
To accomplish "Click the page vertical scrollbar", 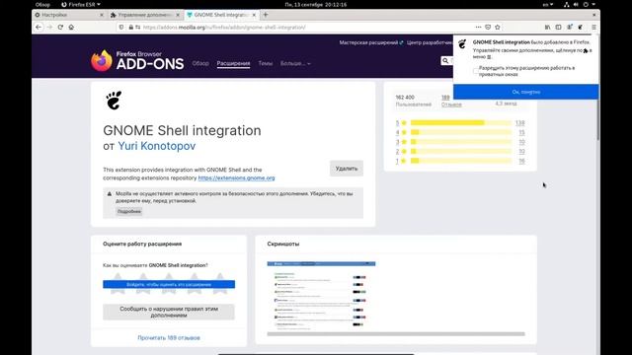I will coord(598,120).
